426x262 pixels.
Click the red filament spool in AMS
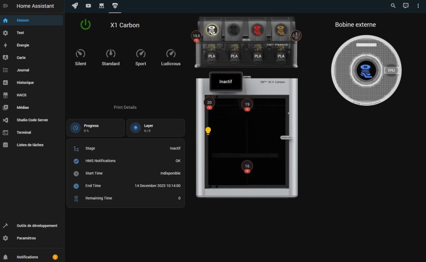256,29
